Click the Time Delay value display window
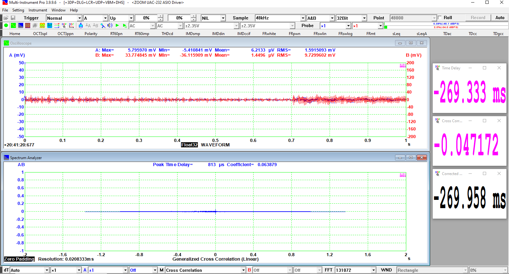The image size is (509, 274). click(x=469, y=92)
